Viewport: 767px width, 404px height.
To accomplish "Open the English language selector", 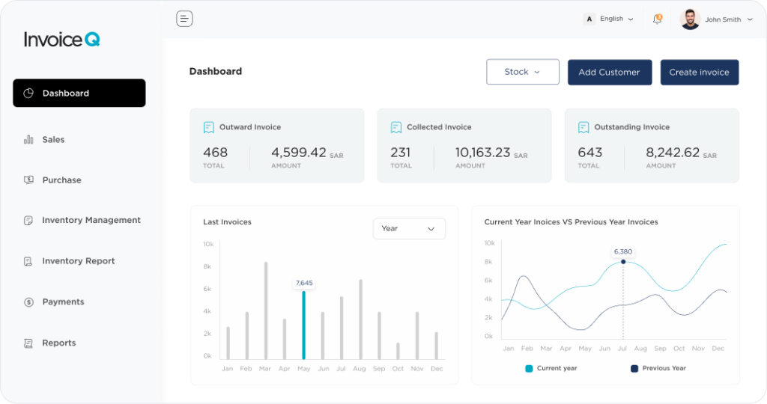I will (610, 19).
